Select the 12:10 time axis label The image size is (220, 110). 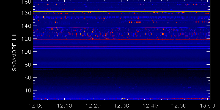(x=65, y=106)
